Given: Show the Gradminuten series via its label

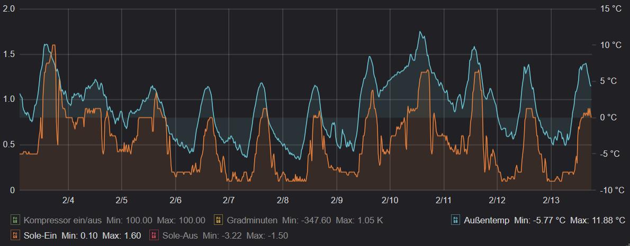Looking at the screenshot, I should (252, 220).
